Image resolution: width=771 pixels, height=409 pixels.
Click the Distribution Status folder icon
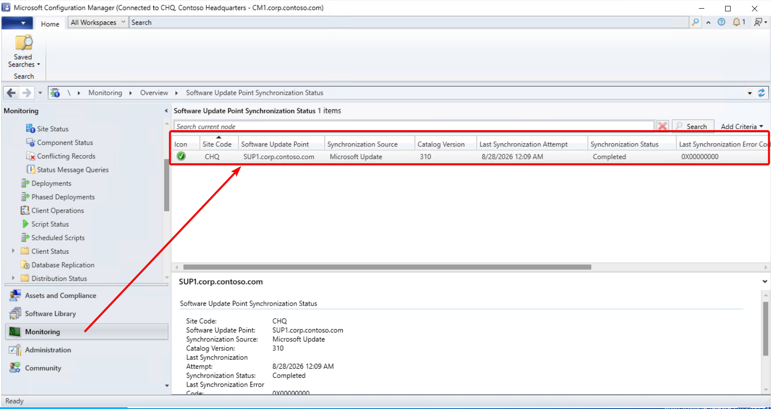(25, 278)
